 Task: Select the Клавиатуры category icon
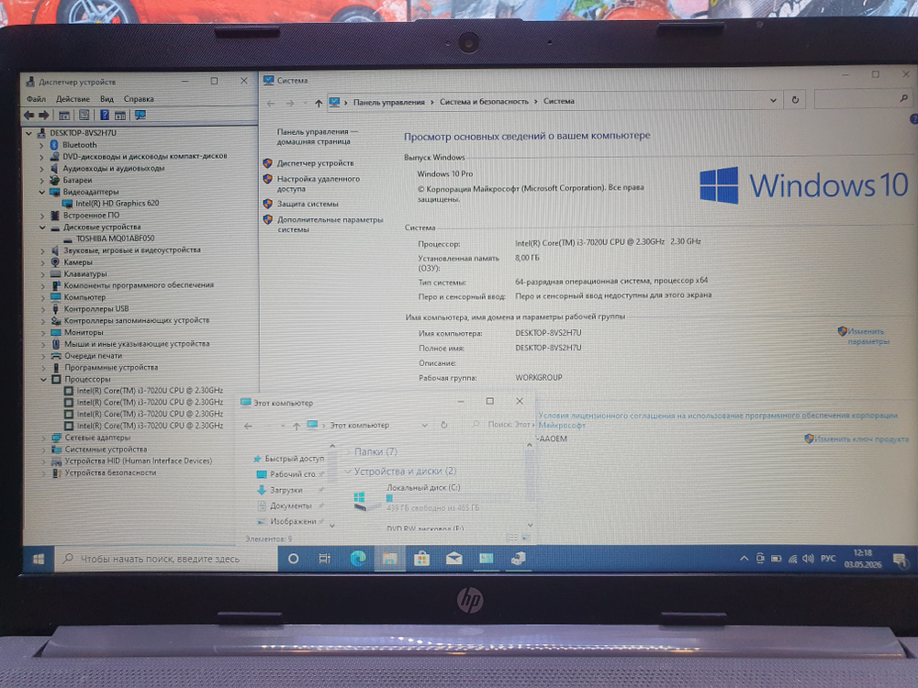[56, 273]
